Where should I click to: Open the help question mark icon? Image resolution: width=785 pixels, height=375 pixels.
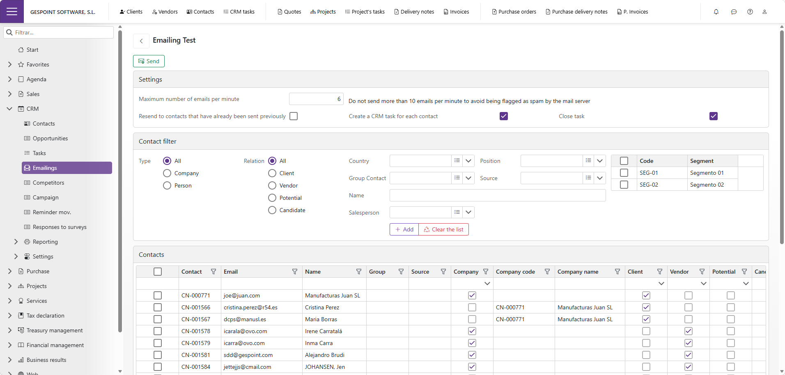pos(750,12)
